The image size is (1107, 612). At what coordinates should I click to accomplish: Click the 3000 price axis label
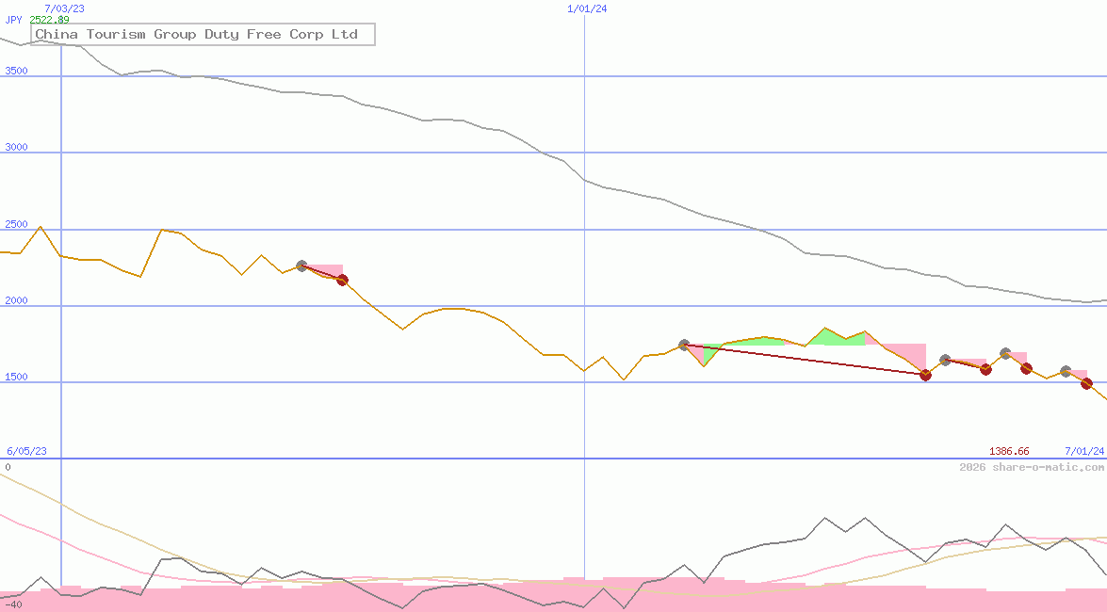point(16,147)
